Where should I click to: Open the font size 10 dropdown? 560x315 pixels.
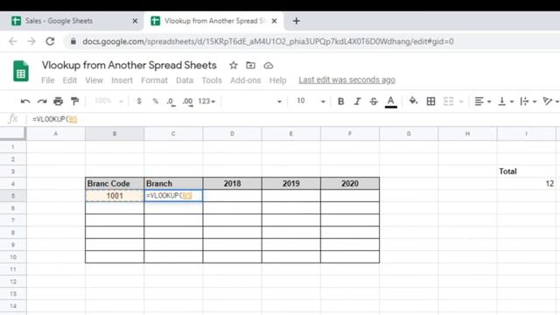coord(311,101)
